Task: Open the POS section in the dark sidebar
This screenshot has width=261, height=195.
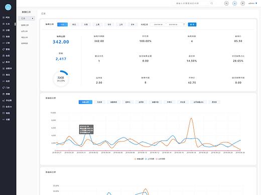Action: (x=6, y=17)
